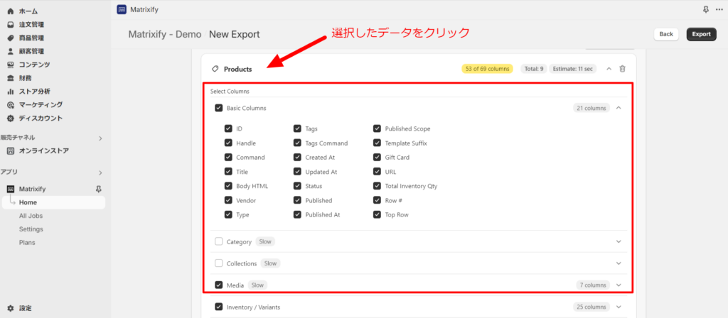The width and height of the screenshot is (728, 318).
Task: Click the オンラインストア storefront icon
Action: pos(11,151)
